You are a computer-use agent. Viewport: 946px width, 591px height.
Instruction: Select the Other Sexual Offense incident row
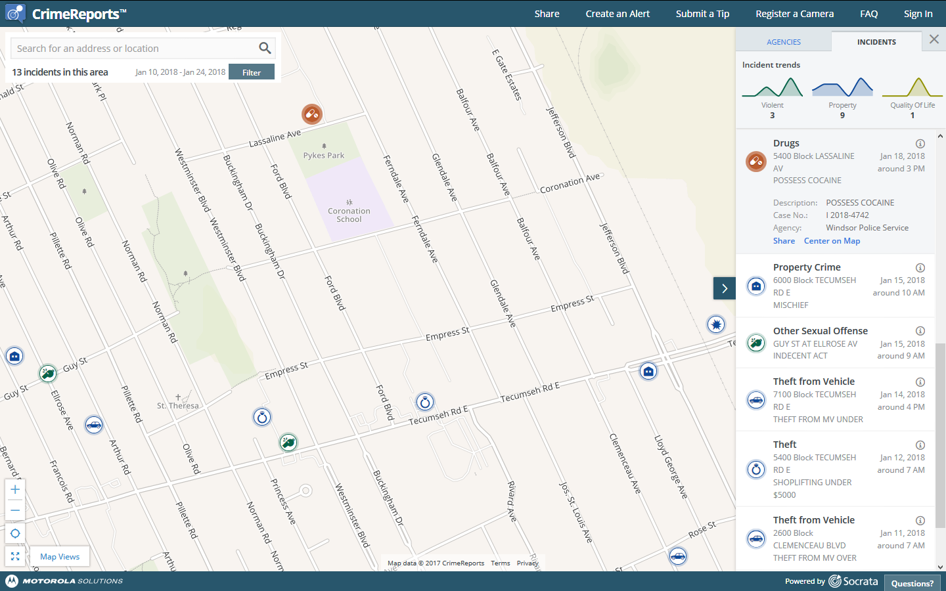point(835,343)
